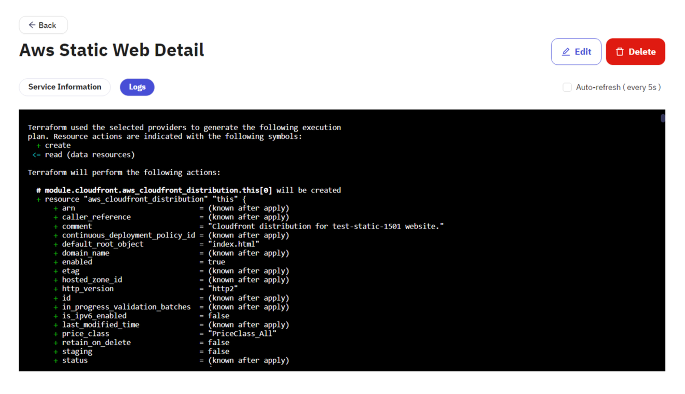Click the left arrow icon beside Back

32,25
